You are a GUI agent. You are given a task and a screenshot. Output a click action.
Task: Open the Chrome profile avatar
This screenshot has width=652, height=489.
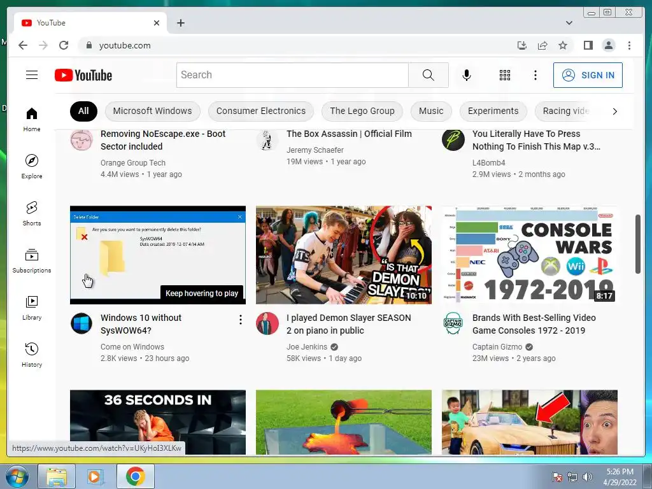coord(609,45)
